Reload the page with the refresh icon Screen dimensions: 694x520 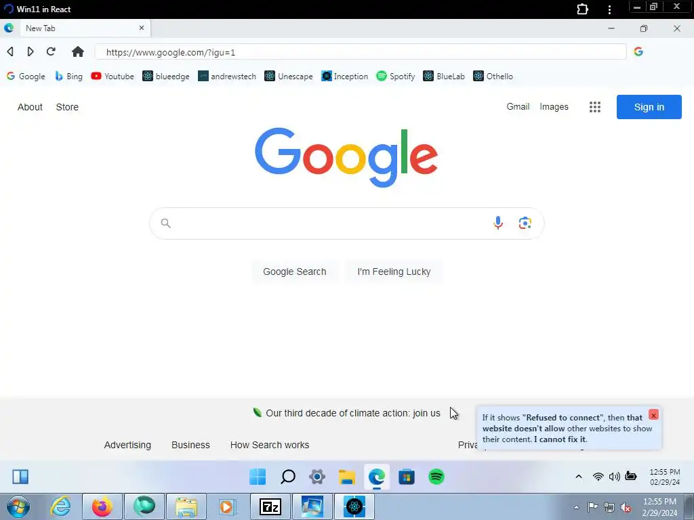pos(51,51)
